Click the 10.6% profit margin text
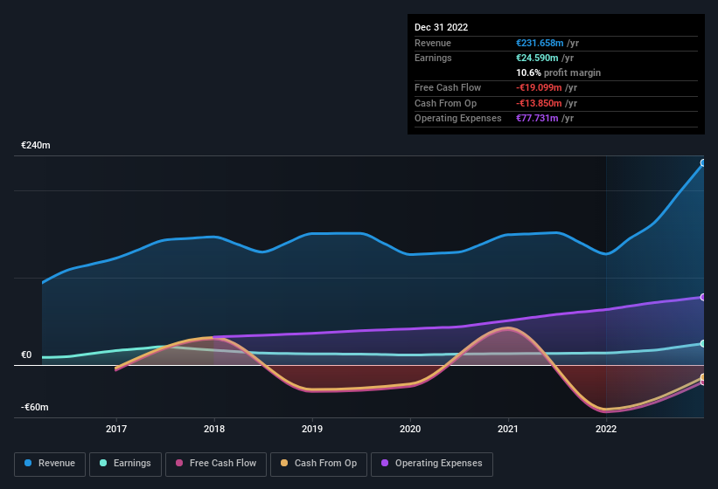 point(559,72)
